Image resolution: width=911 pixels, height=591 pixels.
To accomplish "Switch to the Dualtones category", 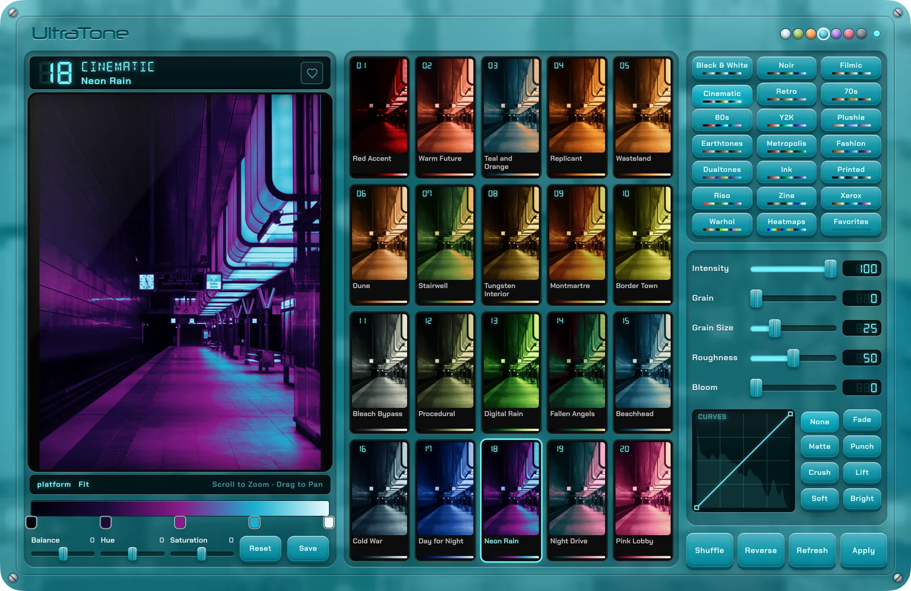I will (722, 172).
